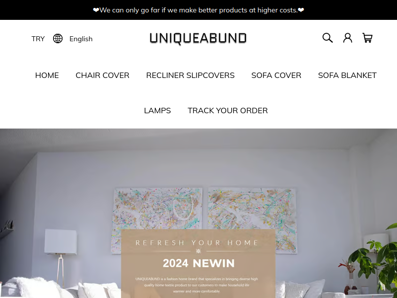This screenshot has height=298, width=397.
Task: Open the CHAIR COVER menu item
Action: [x=102, y=75]
